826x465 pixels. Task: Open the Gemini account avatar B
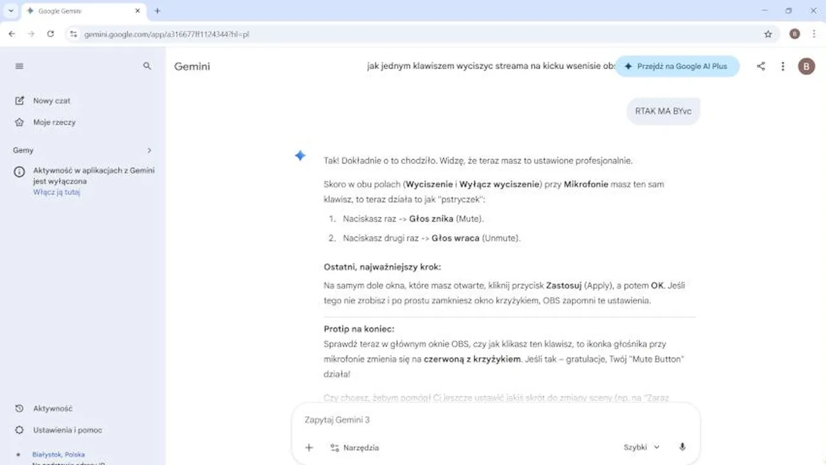click(807, 66)
